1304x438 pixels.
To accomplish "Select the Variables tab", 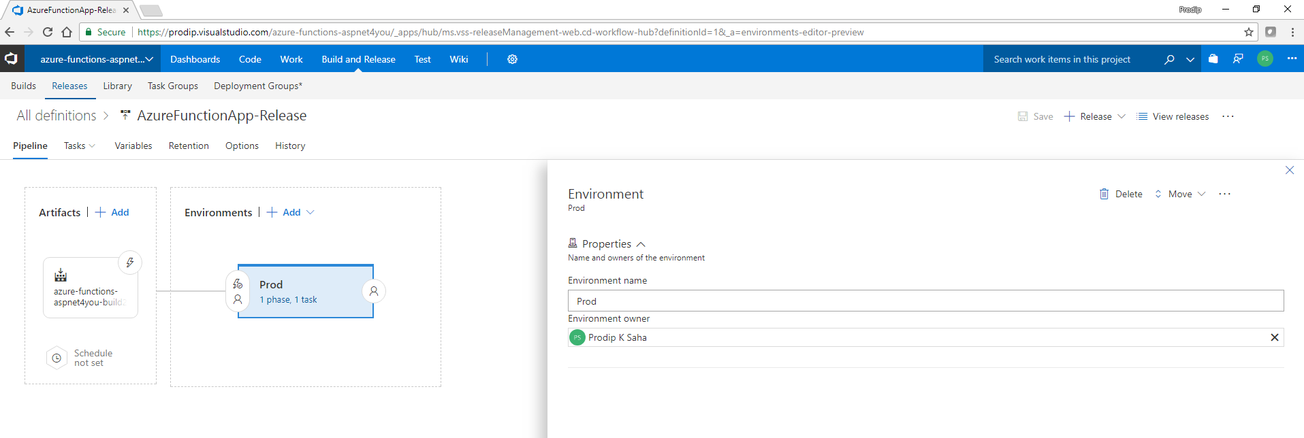I will (x=133, y=146).
